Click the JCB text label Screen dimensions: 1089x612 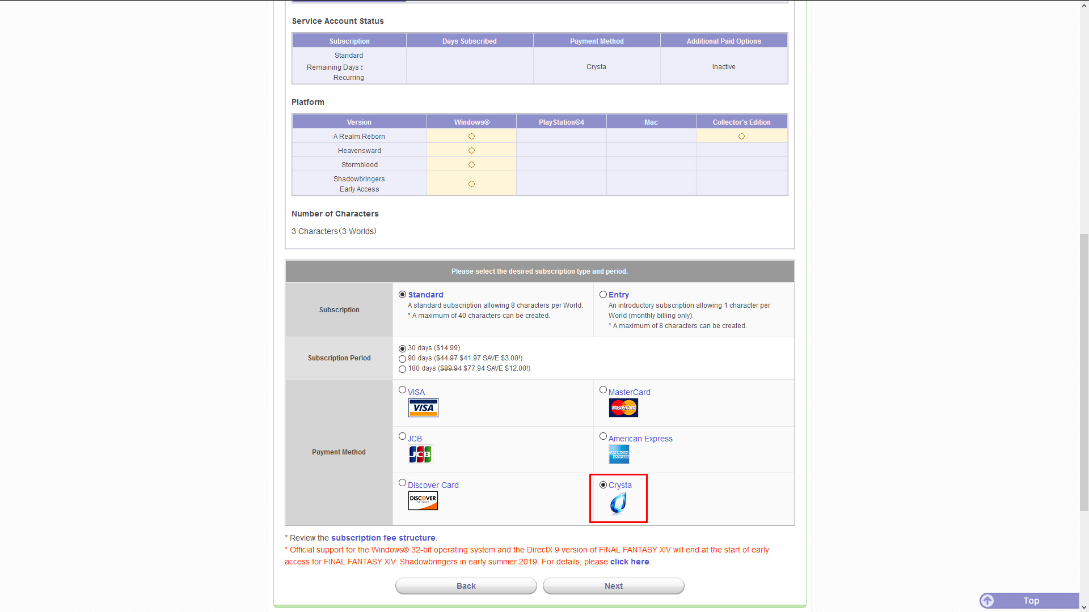click(x=415, y=439)
